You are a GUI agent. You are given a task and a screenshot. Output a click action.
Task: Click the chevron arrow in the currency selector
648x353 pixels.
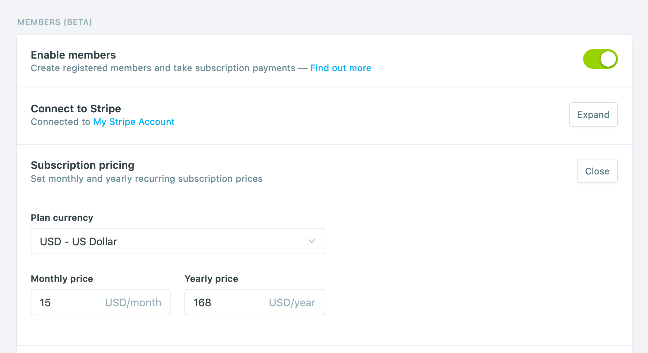click(x=312, y=241)
